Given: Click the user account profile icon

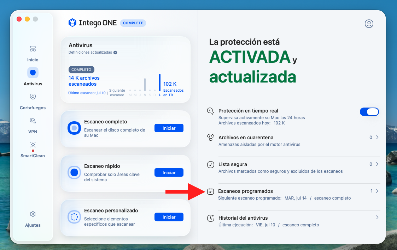Looking at the screenshot, I should coord(369,24).
